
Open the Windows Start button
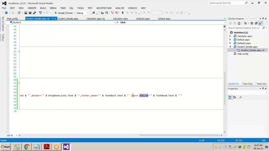pyautogui.click(x=5, y=147)
